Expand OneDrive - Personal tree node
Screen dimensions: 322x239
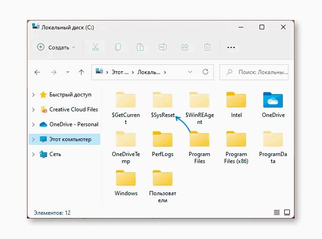34,124
